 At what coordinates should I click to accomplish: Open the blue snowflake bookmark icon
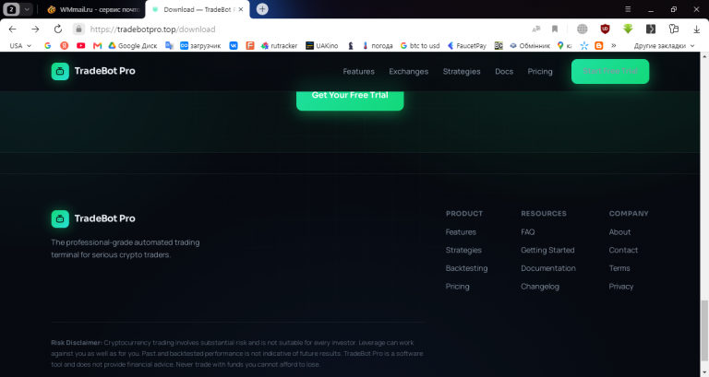tap(584, 45)
